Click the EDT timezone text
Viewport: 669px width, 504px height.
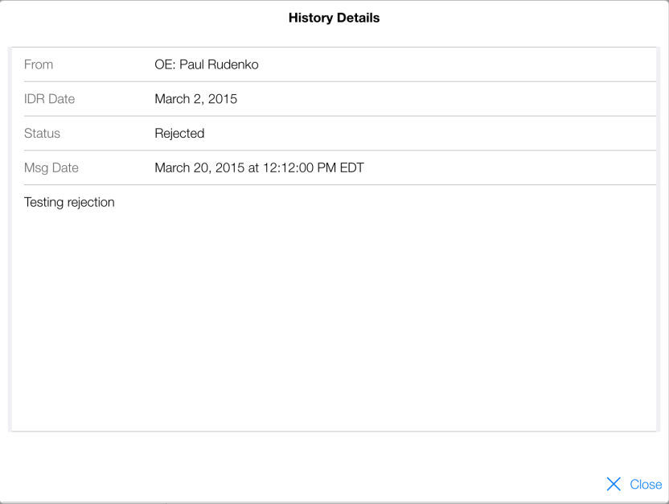pos(353,168)
